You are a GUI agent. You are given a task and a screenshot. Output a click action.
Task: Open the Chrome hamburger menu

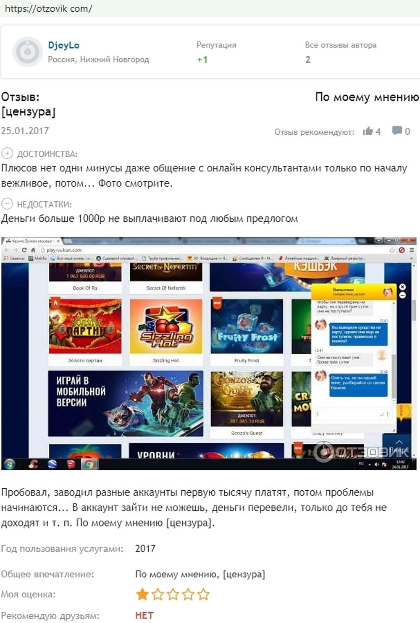tap(412, 250)
